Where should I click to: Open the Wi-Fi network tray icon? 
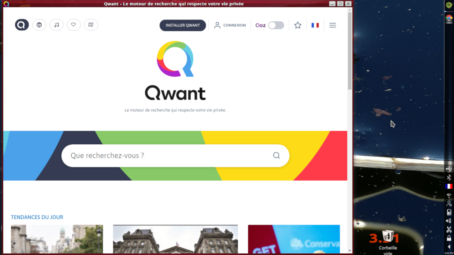click(x=449, y=196)
